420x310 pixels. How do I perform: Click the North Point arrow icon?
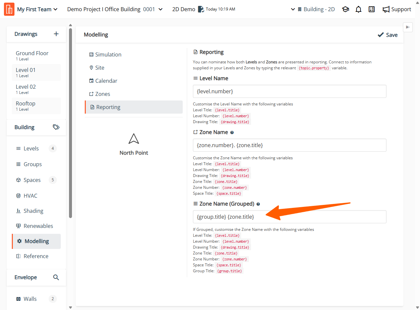[x=134, y=139]
